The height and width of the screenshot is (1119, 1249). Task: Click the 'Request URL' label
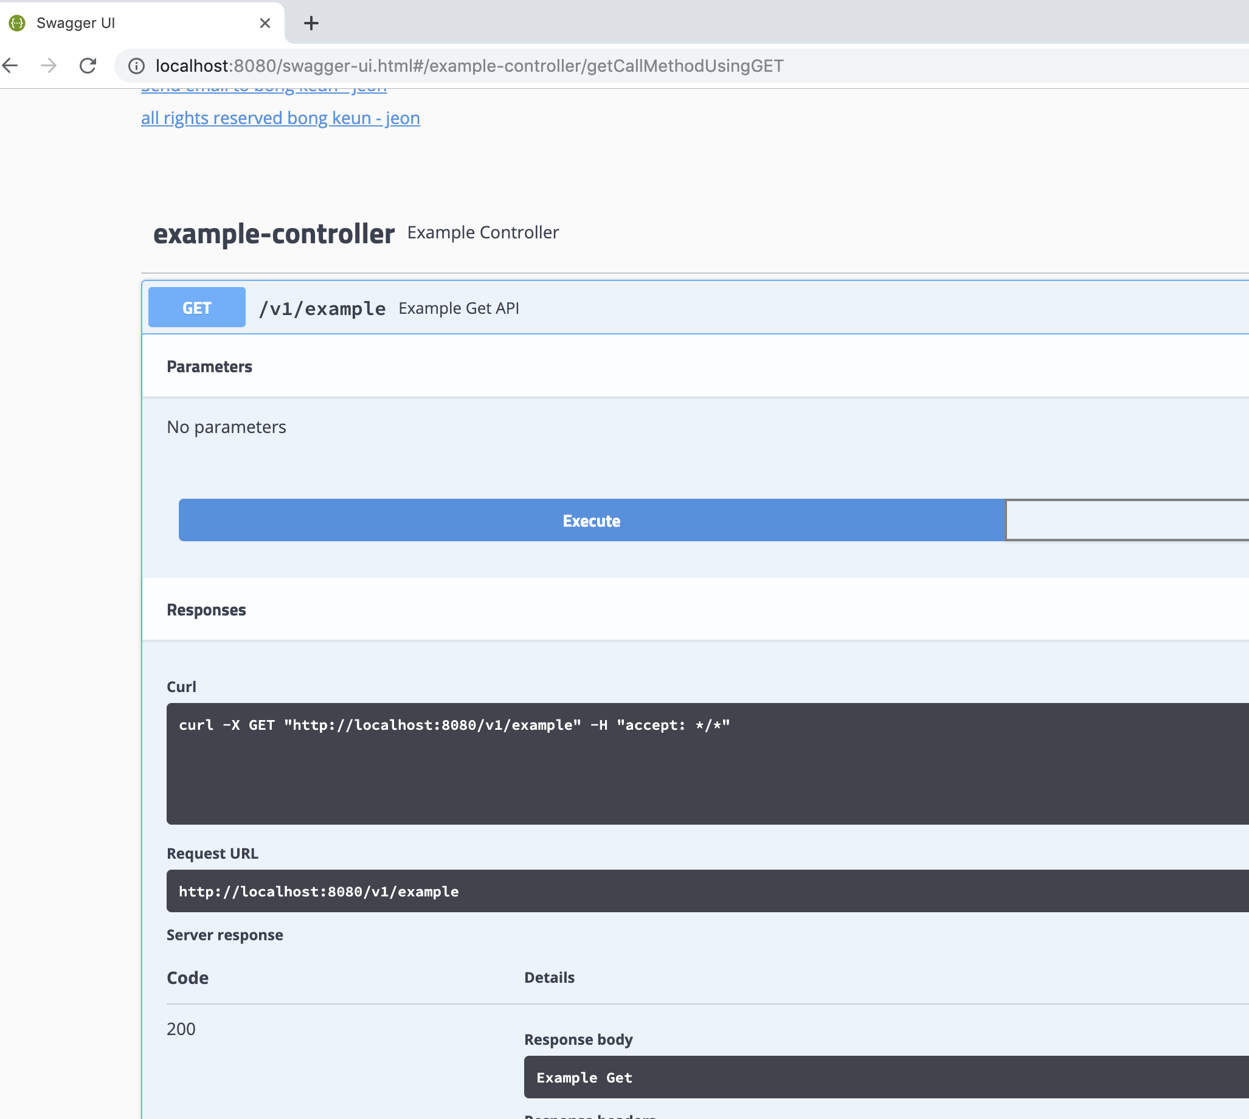pyautogui.click(x=213, y=853)
